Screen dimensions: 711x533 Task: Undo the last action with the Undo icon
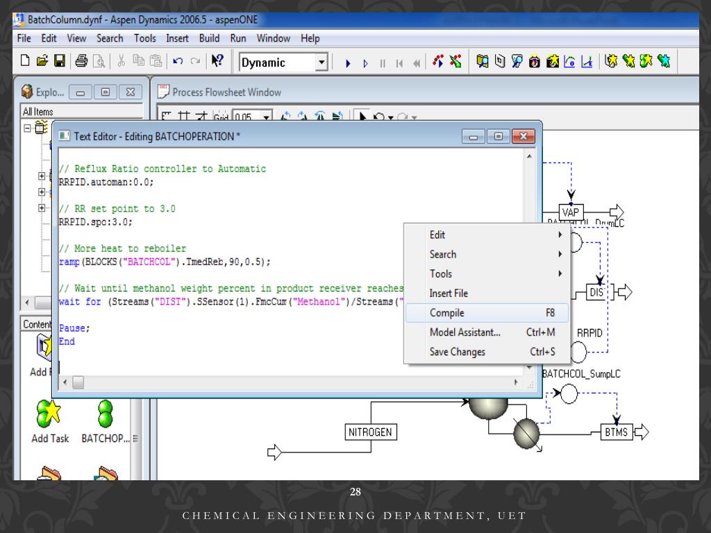click(x=178, y=61)
